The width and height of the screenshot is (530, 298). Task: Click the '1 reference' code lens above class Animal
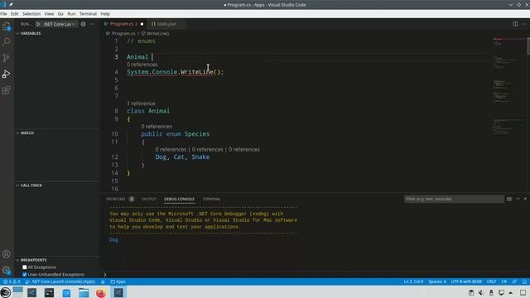[141, 103]
